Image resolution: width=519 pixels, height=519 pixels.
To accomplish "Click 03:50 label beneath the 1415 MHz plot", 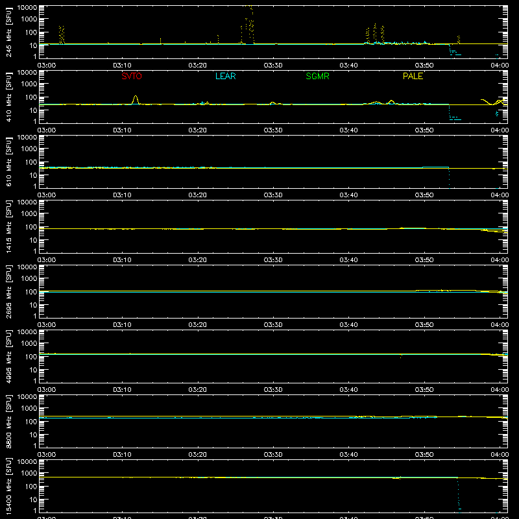I will pyautogui.click(x=424, y=260).
